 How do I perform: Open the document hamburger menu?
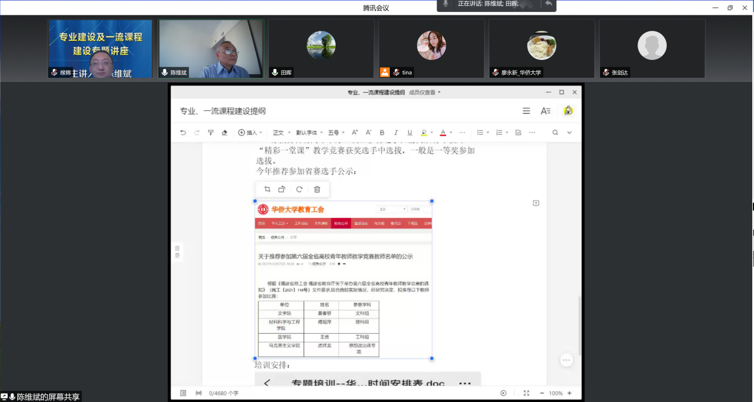coord(526,111)
